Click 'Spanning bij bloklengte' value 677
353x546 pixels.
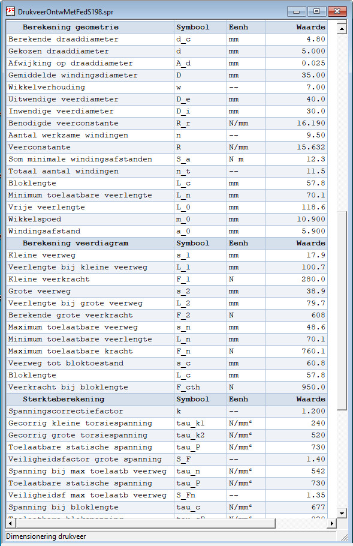pos(318,508)
